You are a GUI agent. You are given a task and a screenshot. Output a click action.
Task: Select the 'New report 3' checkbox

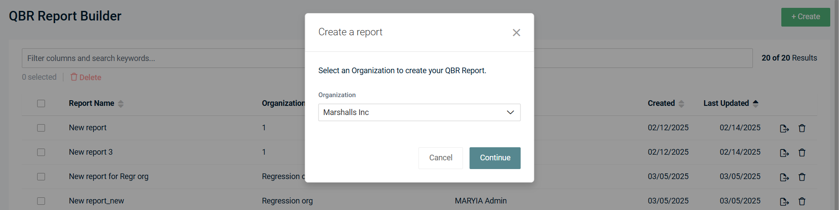[x=41, y=152]
